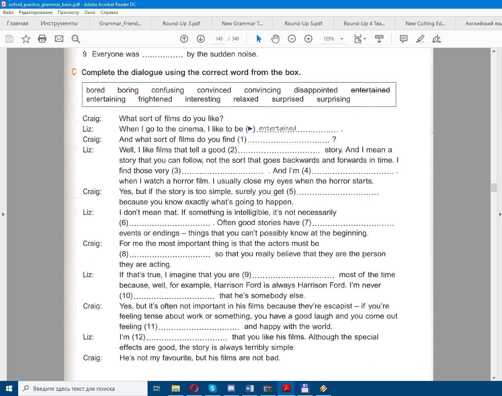Open Skype from taskbar
The height and width of the screenshot is (396, 502).
pyautogui.click(x=213, y=388)
